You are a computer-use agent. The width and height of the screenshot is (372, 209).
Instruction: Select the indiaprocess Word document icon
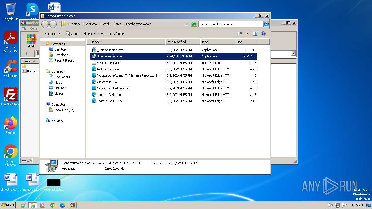point(32,183)
